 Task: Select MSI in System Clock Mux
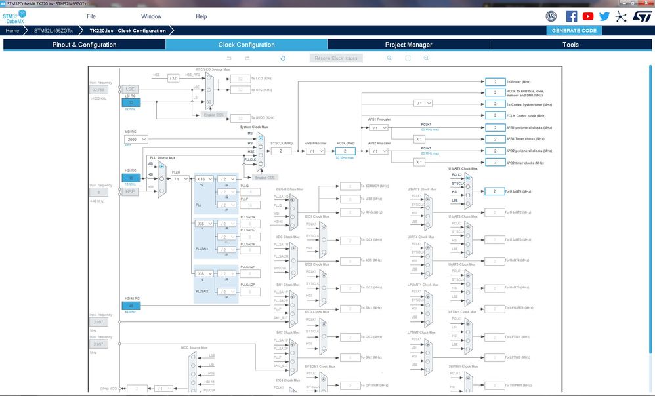coord(261,138)
